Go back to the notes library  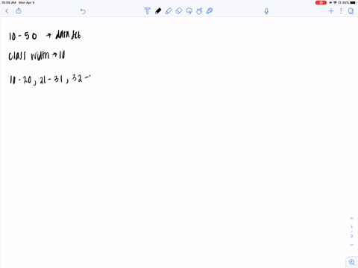coord(7,11)
